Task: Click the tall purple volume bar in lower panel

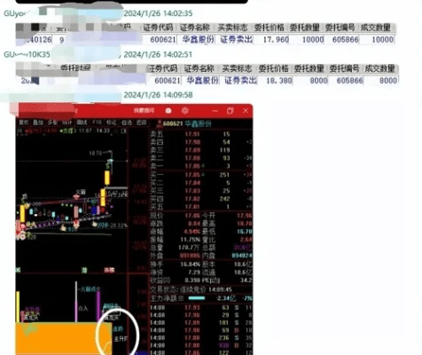Action: [x=98, y=306]
